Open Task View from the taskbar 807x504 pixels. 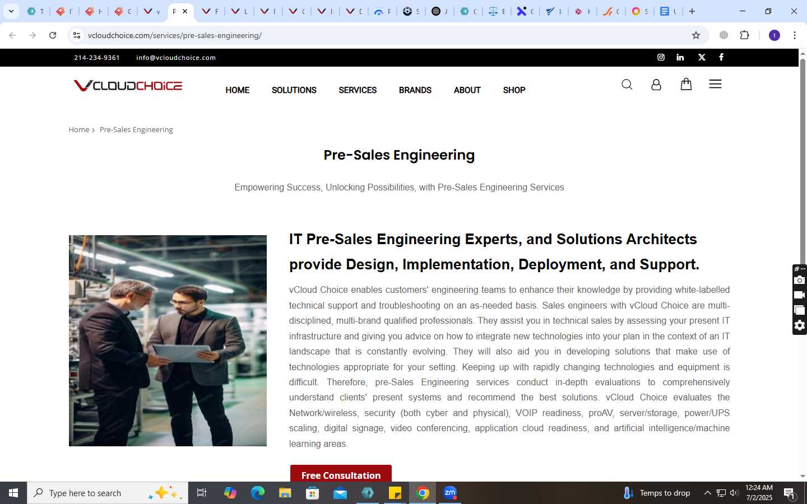[202, 493]
